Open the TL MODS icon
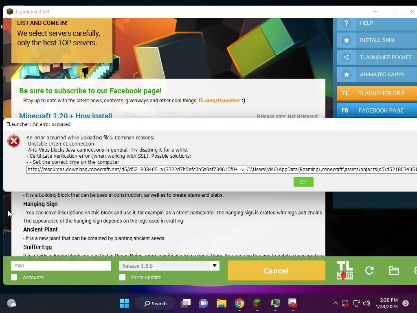This screenshot has width=417, height=313. tap(345, 271)
